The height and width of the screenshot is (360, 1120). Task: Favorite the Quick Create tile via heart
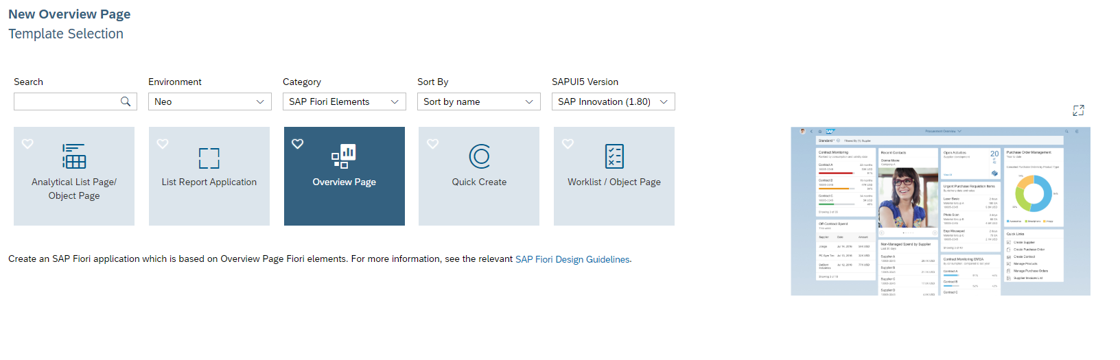point(432,144)
